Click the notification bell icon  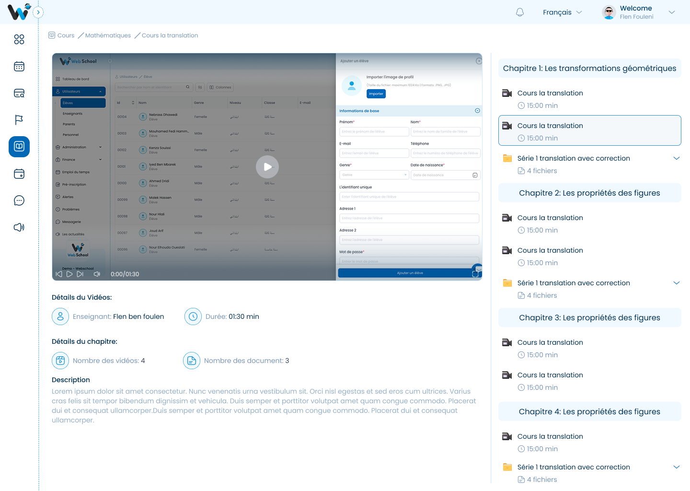click(520, 12)
